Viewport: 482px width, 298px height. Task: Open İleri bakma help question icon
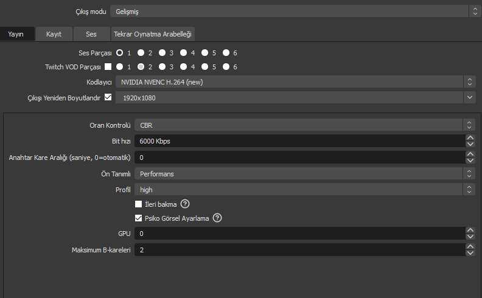(185, 204)
